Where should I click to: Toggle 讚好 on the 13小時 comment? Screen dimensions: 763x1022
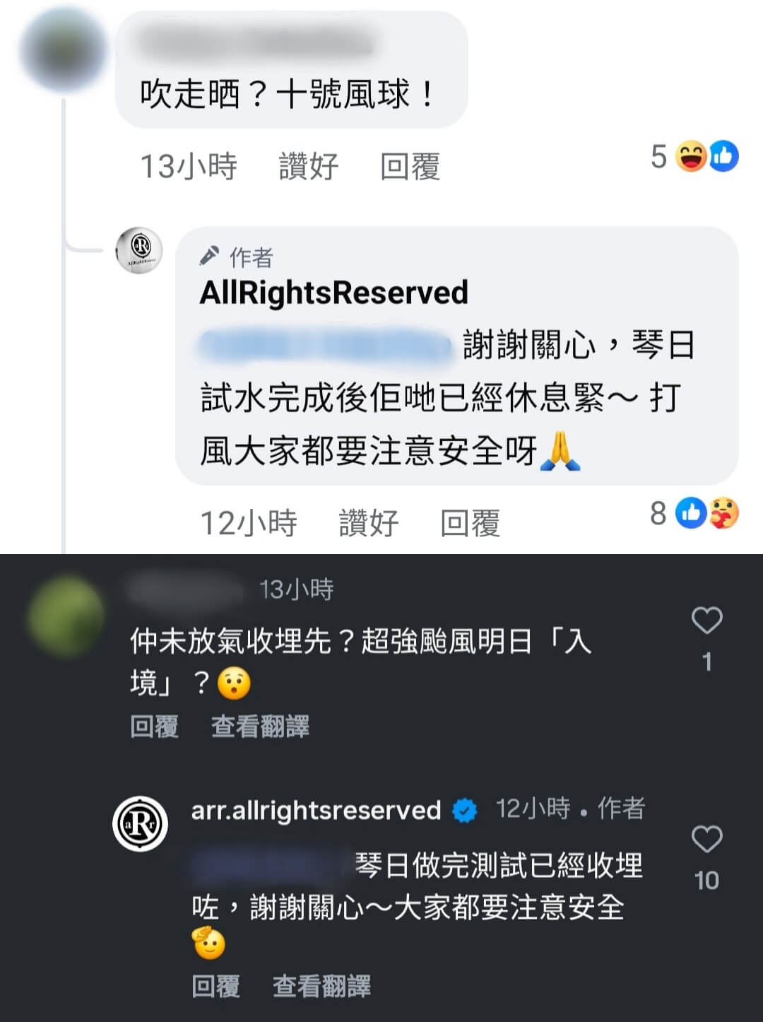[309, 168]
